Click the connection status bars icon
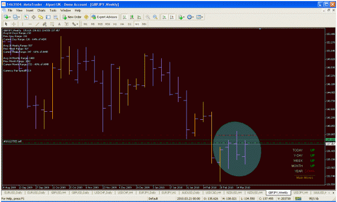This screenshot has width=337, height=202. 298,199
